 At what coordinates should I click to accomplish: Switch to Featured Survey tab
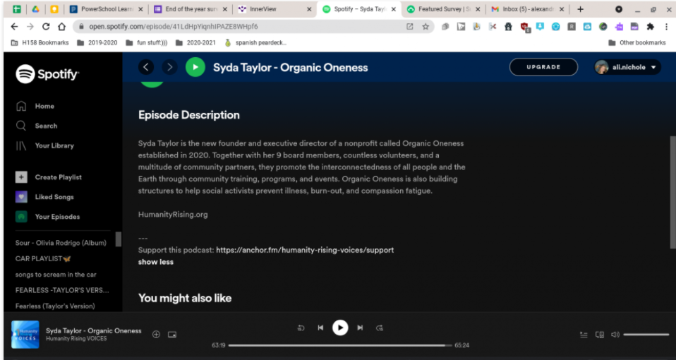pos(444,9)
